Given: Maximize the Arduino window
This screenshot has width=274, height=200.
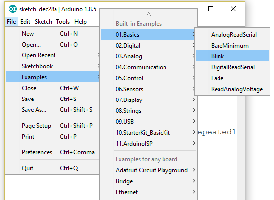Looking at the screenshot, I should [211, 9].
